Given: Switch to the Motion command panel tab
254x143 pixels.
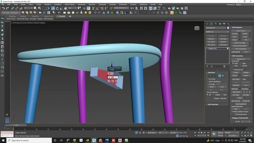Looking at the screenshot, I should [220, 24].
